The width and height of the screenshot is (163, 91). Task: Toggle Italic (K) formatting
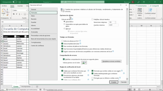pos(17,14)
